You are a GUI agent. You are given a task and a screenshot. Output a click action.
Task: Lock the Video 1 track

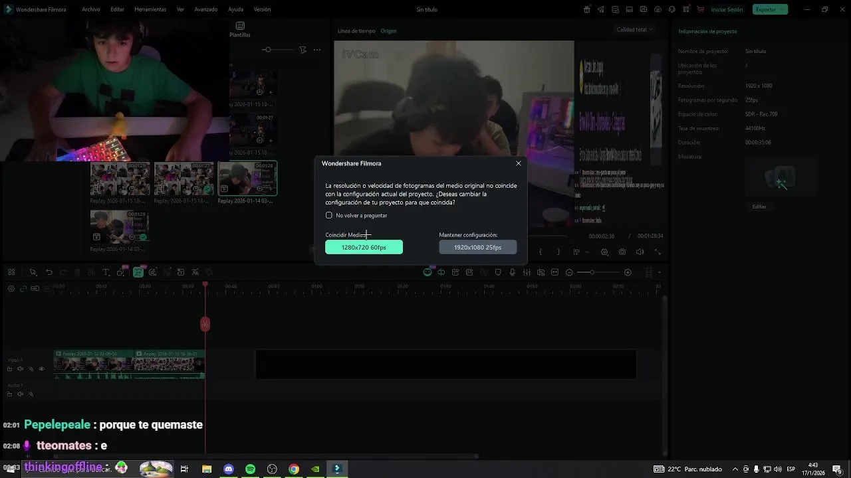click(9, 369)
